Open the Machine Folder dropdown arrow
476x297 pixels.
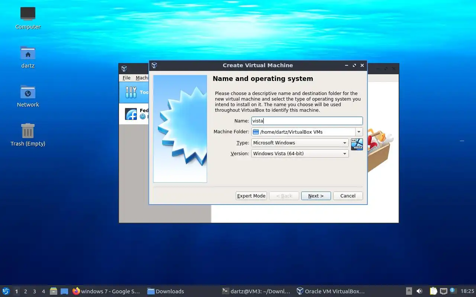tap(359, 132)
